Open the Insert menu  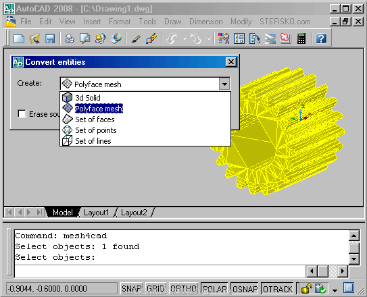point(92,22)
